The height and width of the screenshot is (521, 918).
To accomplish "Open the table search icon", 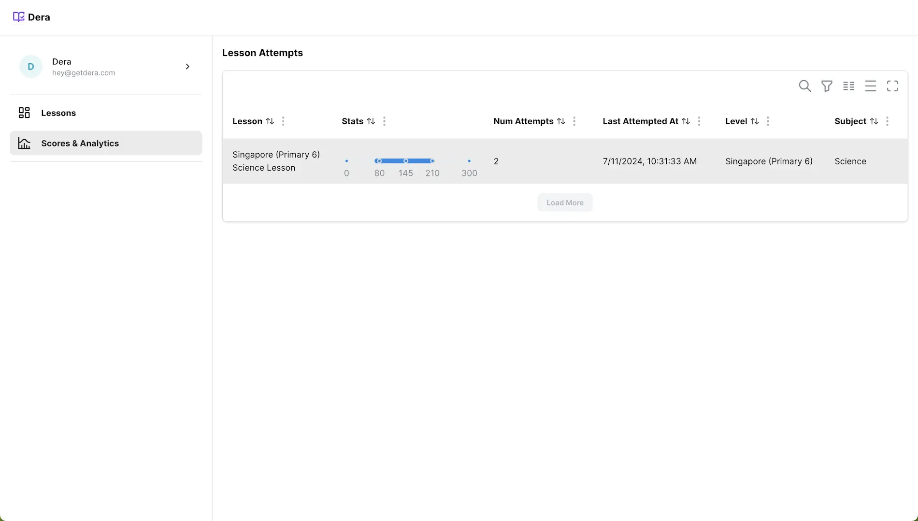I will pyautogui.click(x=804, y=86).
